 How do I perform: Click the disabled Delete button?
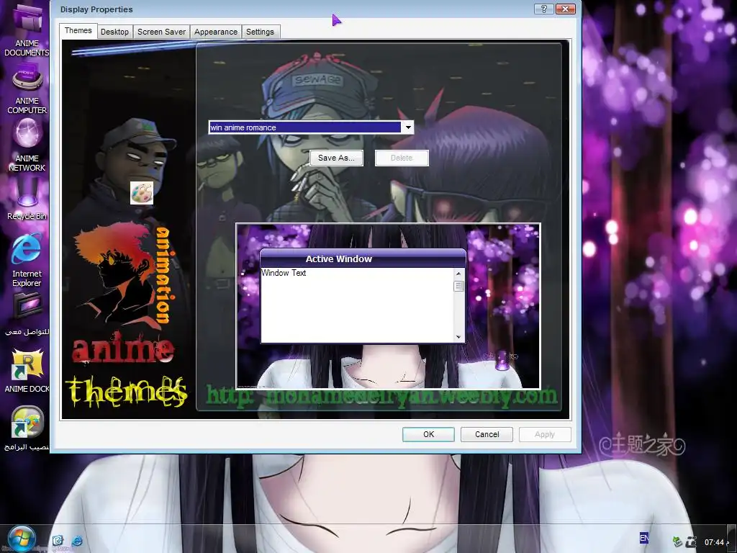(402, 158)
